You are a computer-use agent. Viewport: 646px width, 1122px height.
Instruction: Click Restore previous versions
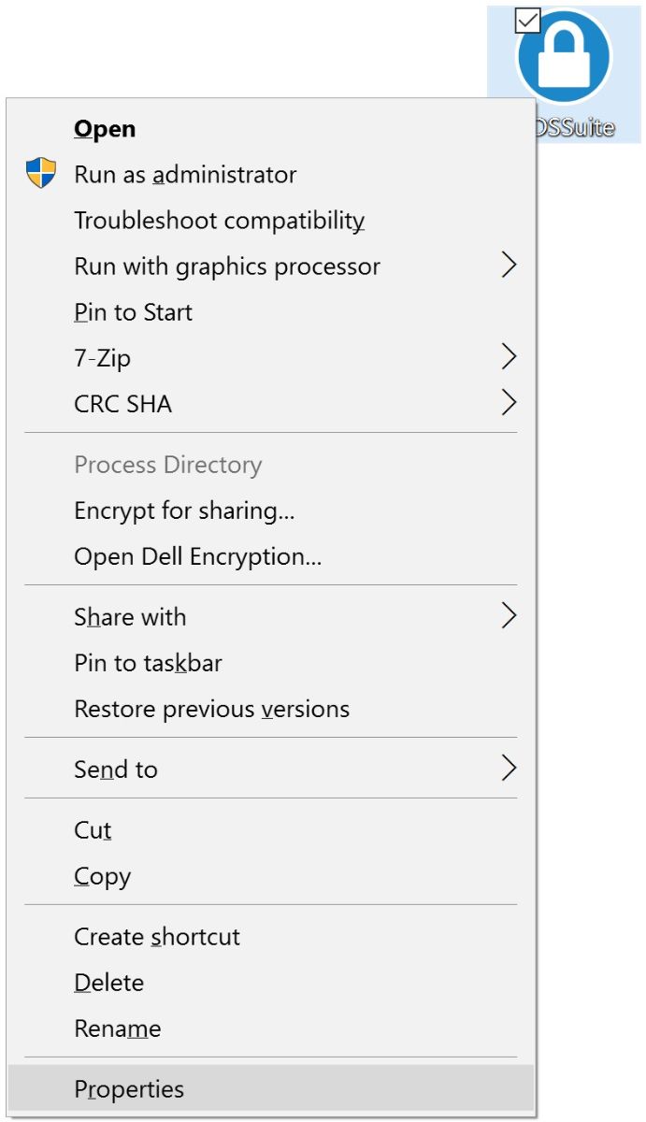[x=209, y=709]
